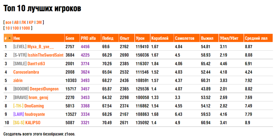This screenshot has height=139, width=280.
Task: Open player zidrin profile
Action: 18,81
